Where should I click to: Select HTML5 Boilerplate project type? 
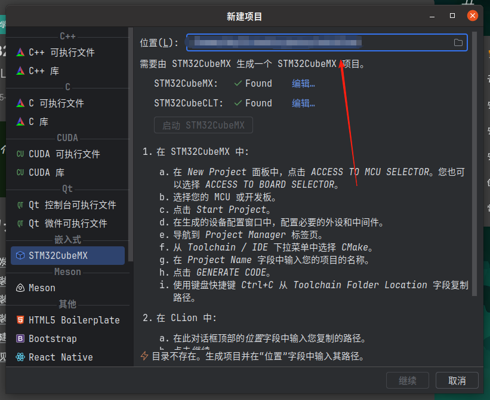67,320
